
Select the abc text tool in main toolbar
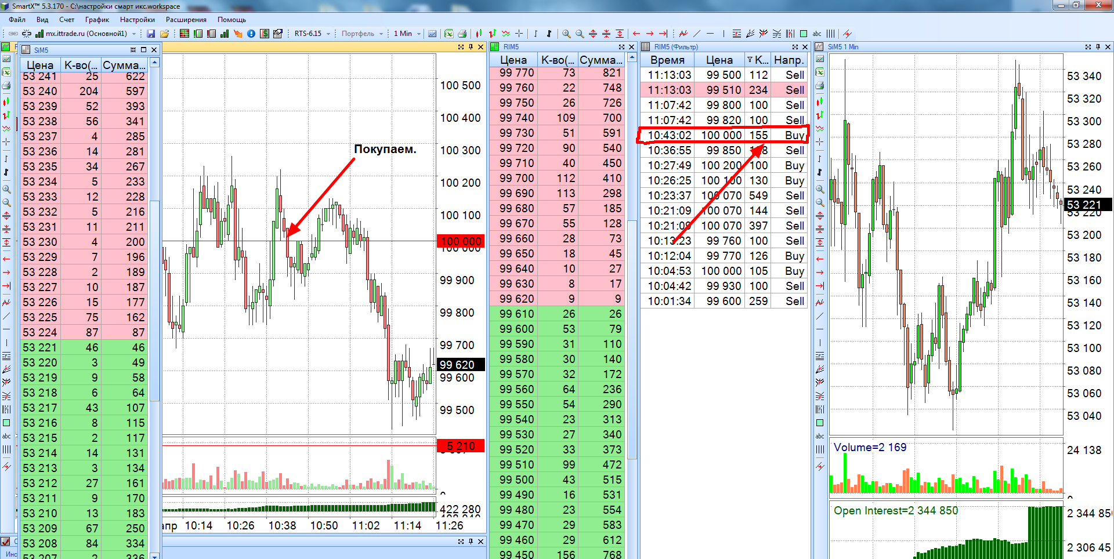click(817, 34)
